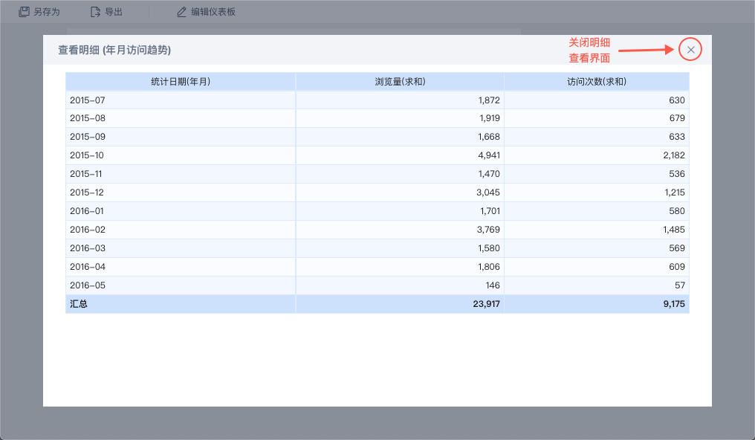Click the total visit count 9,175
Viewport: 755px width, 440px height.
(x=673, y=304)
